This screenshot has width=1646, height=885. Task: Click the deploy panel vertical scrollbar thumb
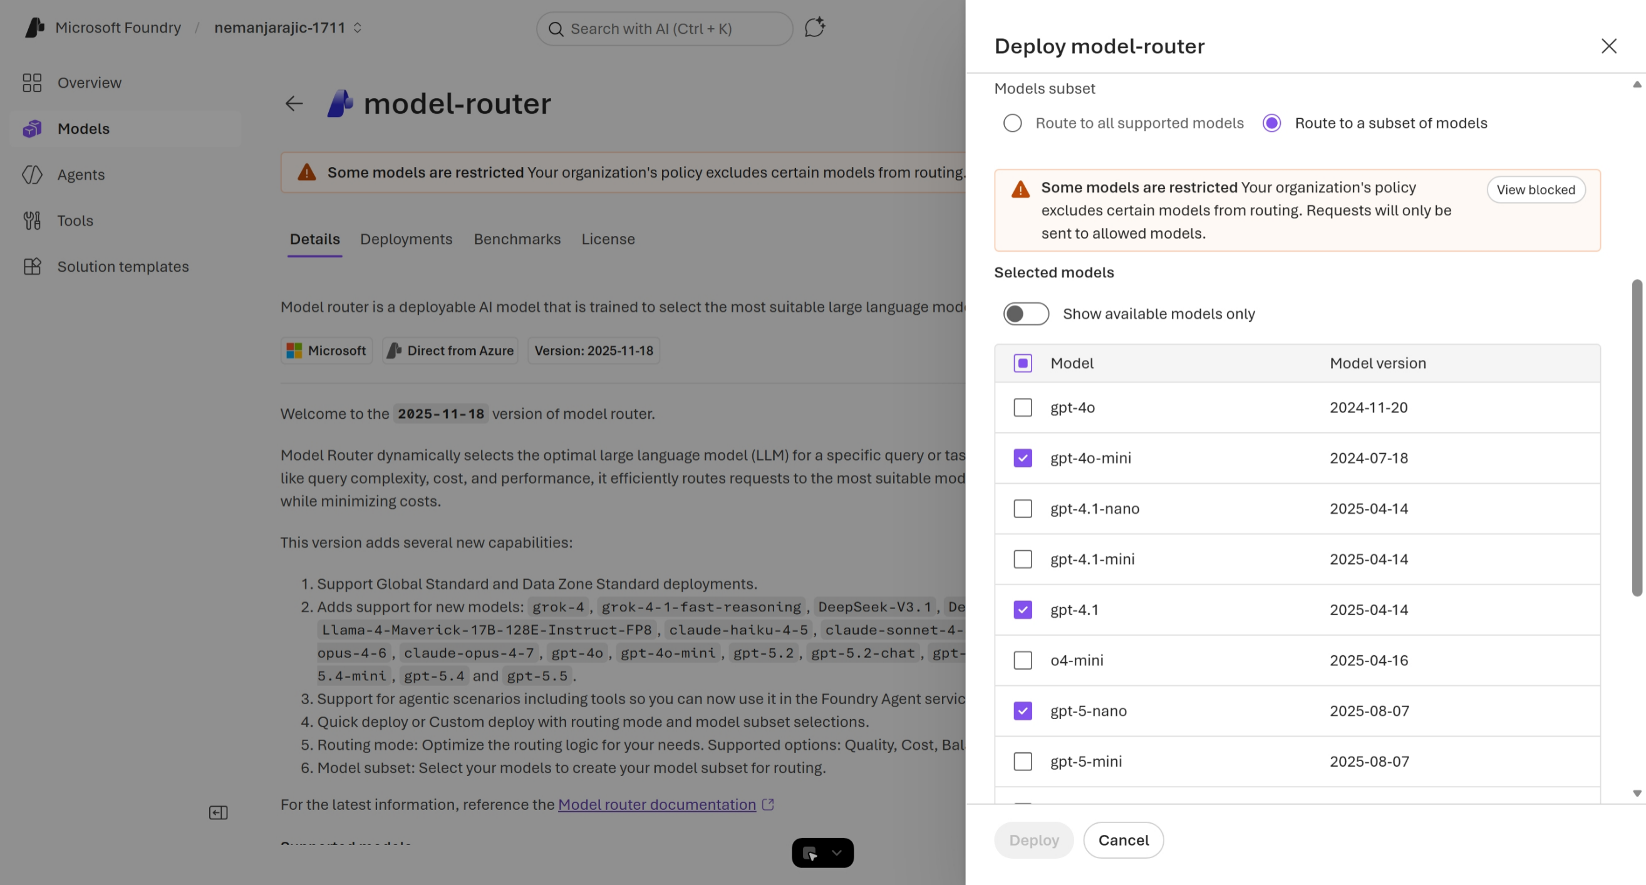(1637, 437)
